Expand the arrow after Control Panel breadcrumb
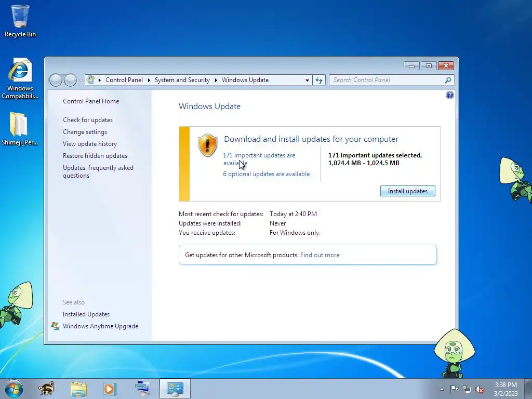 click(149, 80)
